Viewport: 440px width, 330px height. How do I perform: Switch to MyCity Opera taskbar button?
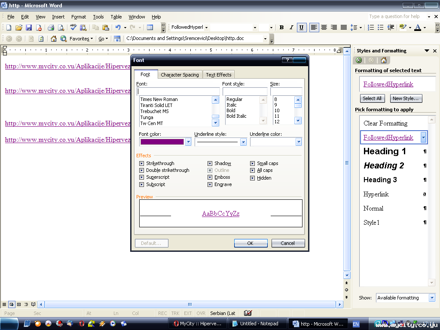click(x=198, y=324)
